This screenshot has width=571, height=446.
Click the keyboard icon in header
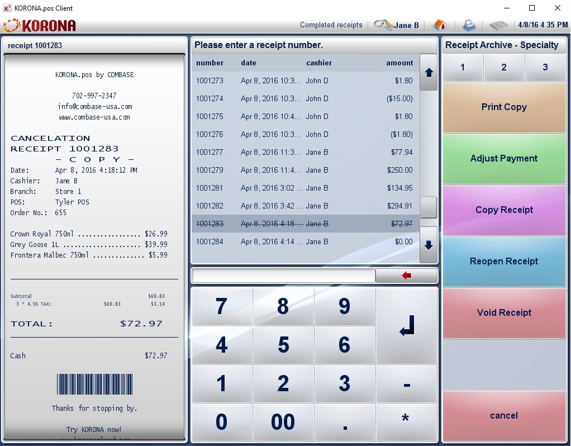pyautogui.click(x=498, y=25)
